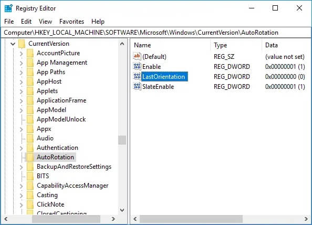Select the AppModelUnlock key label
This screenshot has width=312, height=225.
click(61, 119)
